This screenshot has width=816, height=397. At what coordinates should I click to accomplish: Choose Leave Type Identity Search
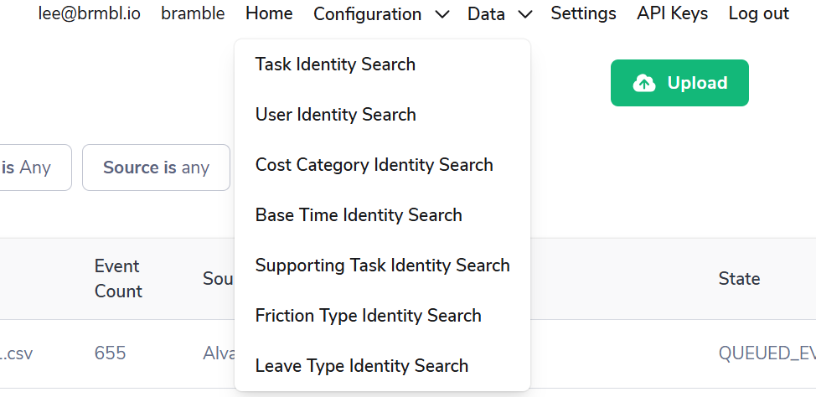(x=361, y=366)
